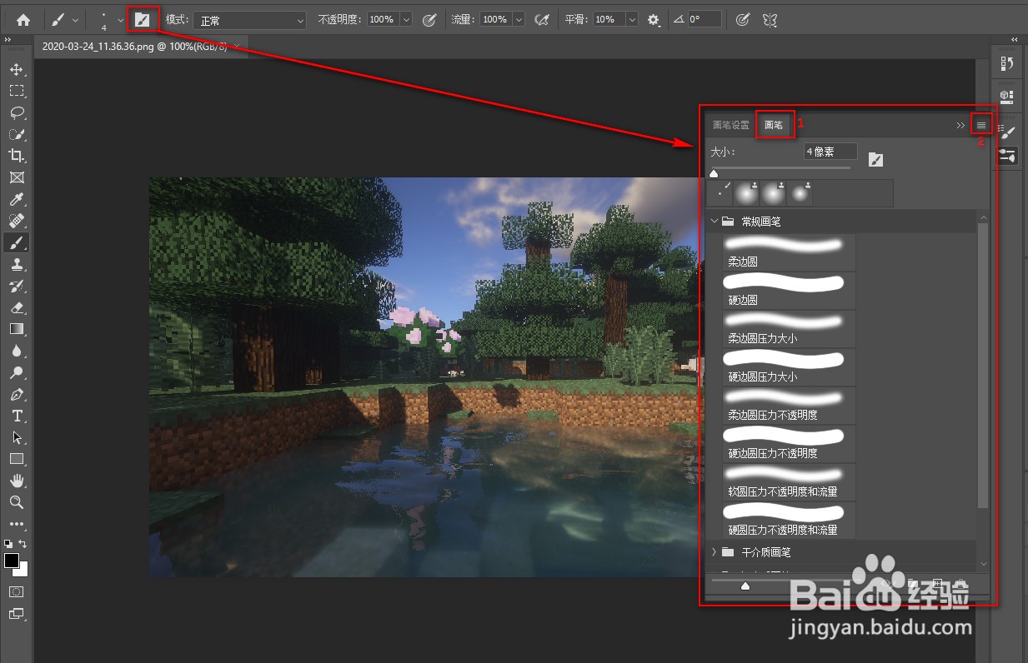Toggle pressure for size button
Viewport: 1028px width, 663px height.
pos(742,19)
